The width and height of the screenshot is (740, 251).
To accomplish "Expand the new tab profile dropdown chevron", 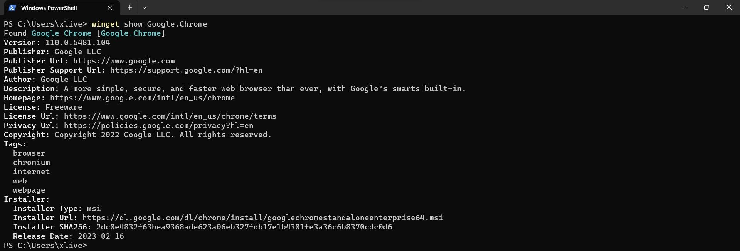I will [144, 8].
